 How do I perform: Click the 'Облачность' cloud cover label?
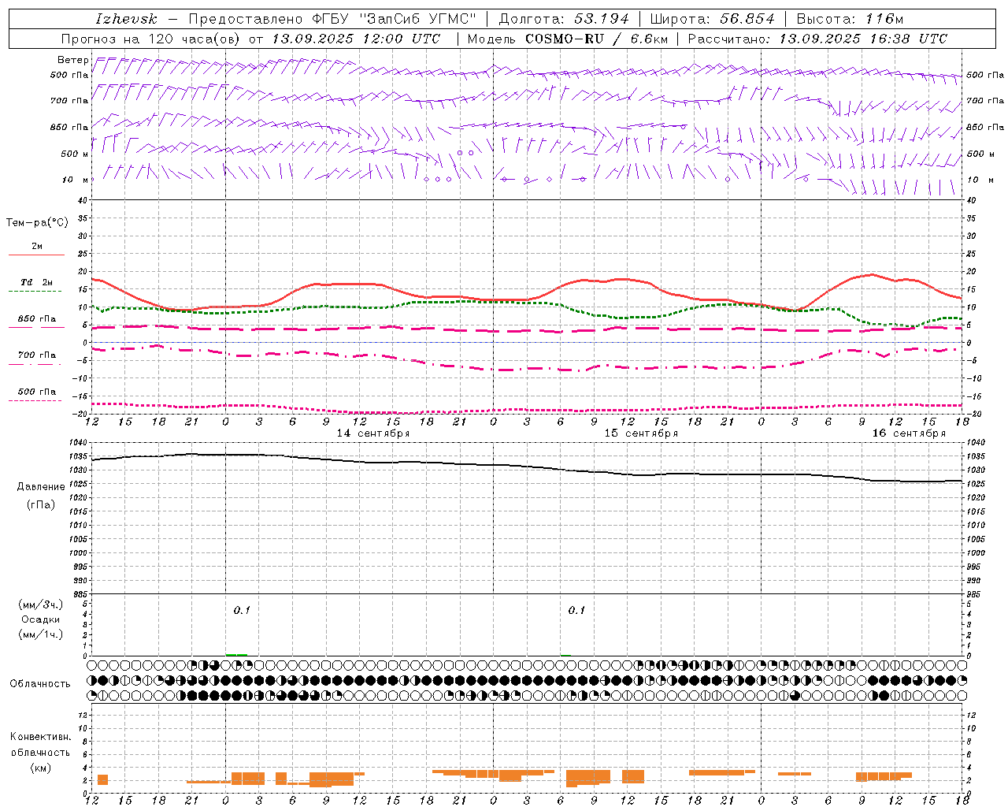tap(40, 683)
